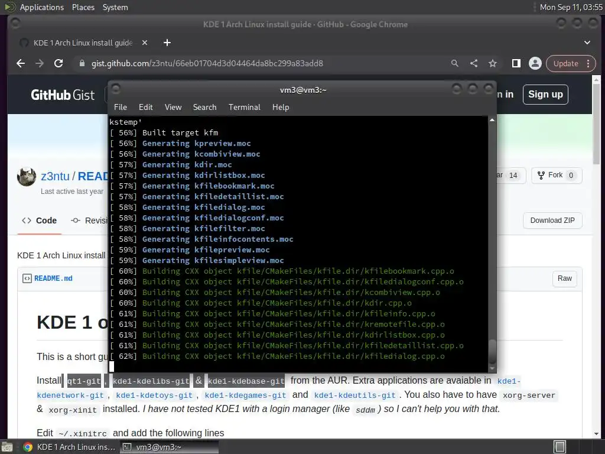
Task: Open the terminal window menu icon
Action: tap(115, 89)
